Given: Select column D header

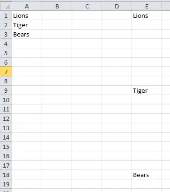Looking at the screenshot, I should point(117,6).
